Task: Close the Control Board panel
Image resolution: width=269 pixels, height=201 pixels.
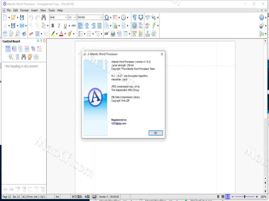Action: point(44,41)
